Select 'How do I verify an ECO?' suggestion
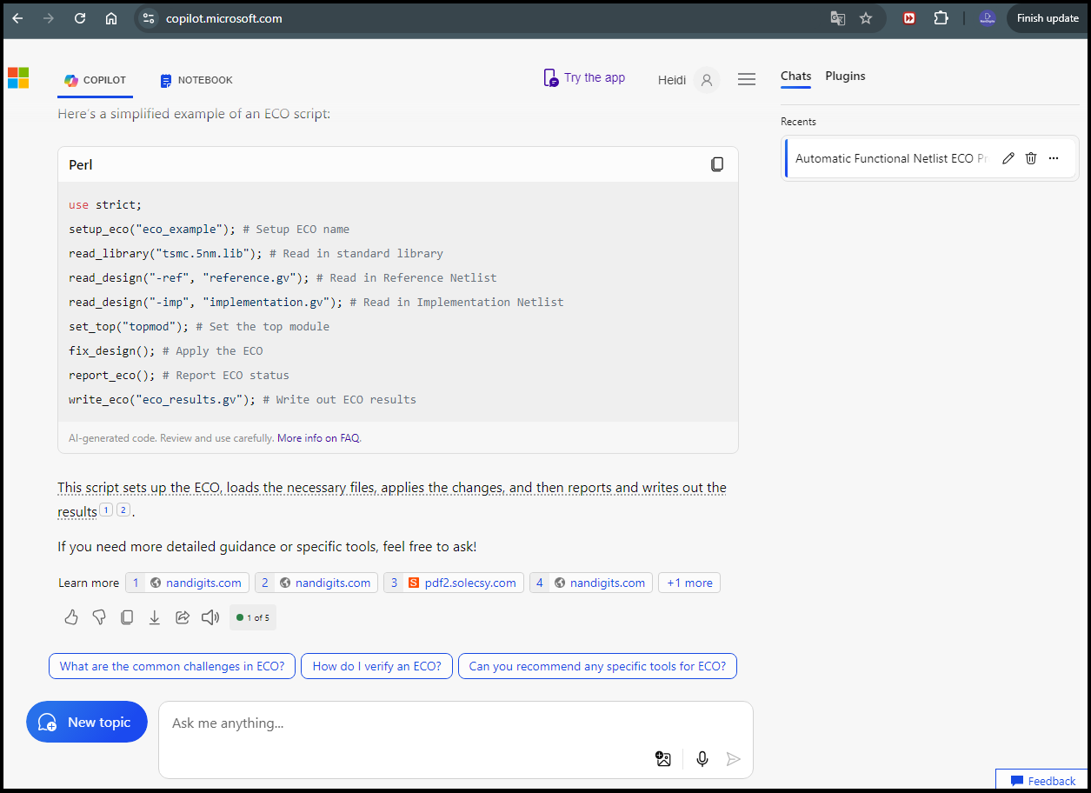The height and width of the screenshot is (793, 1091). (x=376, y=666)
